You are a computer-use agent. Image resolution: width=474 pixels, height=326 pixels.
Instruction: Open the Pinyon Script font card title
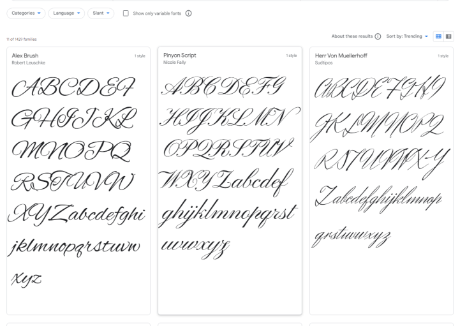click(x=179, y=56)
